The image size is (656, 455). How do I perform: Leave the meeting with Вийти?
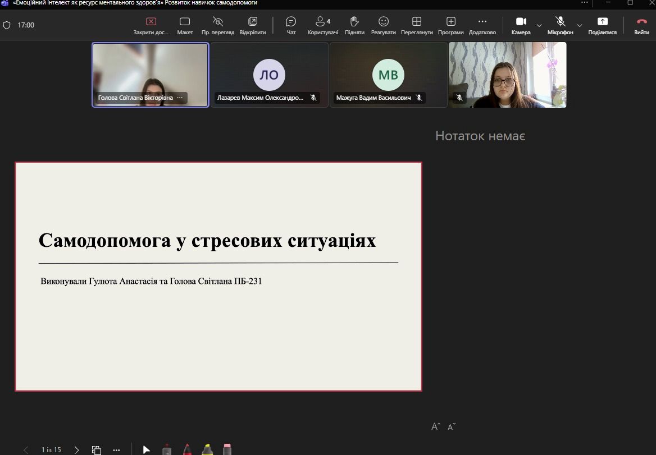[641, 25]
